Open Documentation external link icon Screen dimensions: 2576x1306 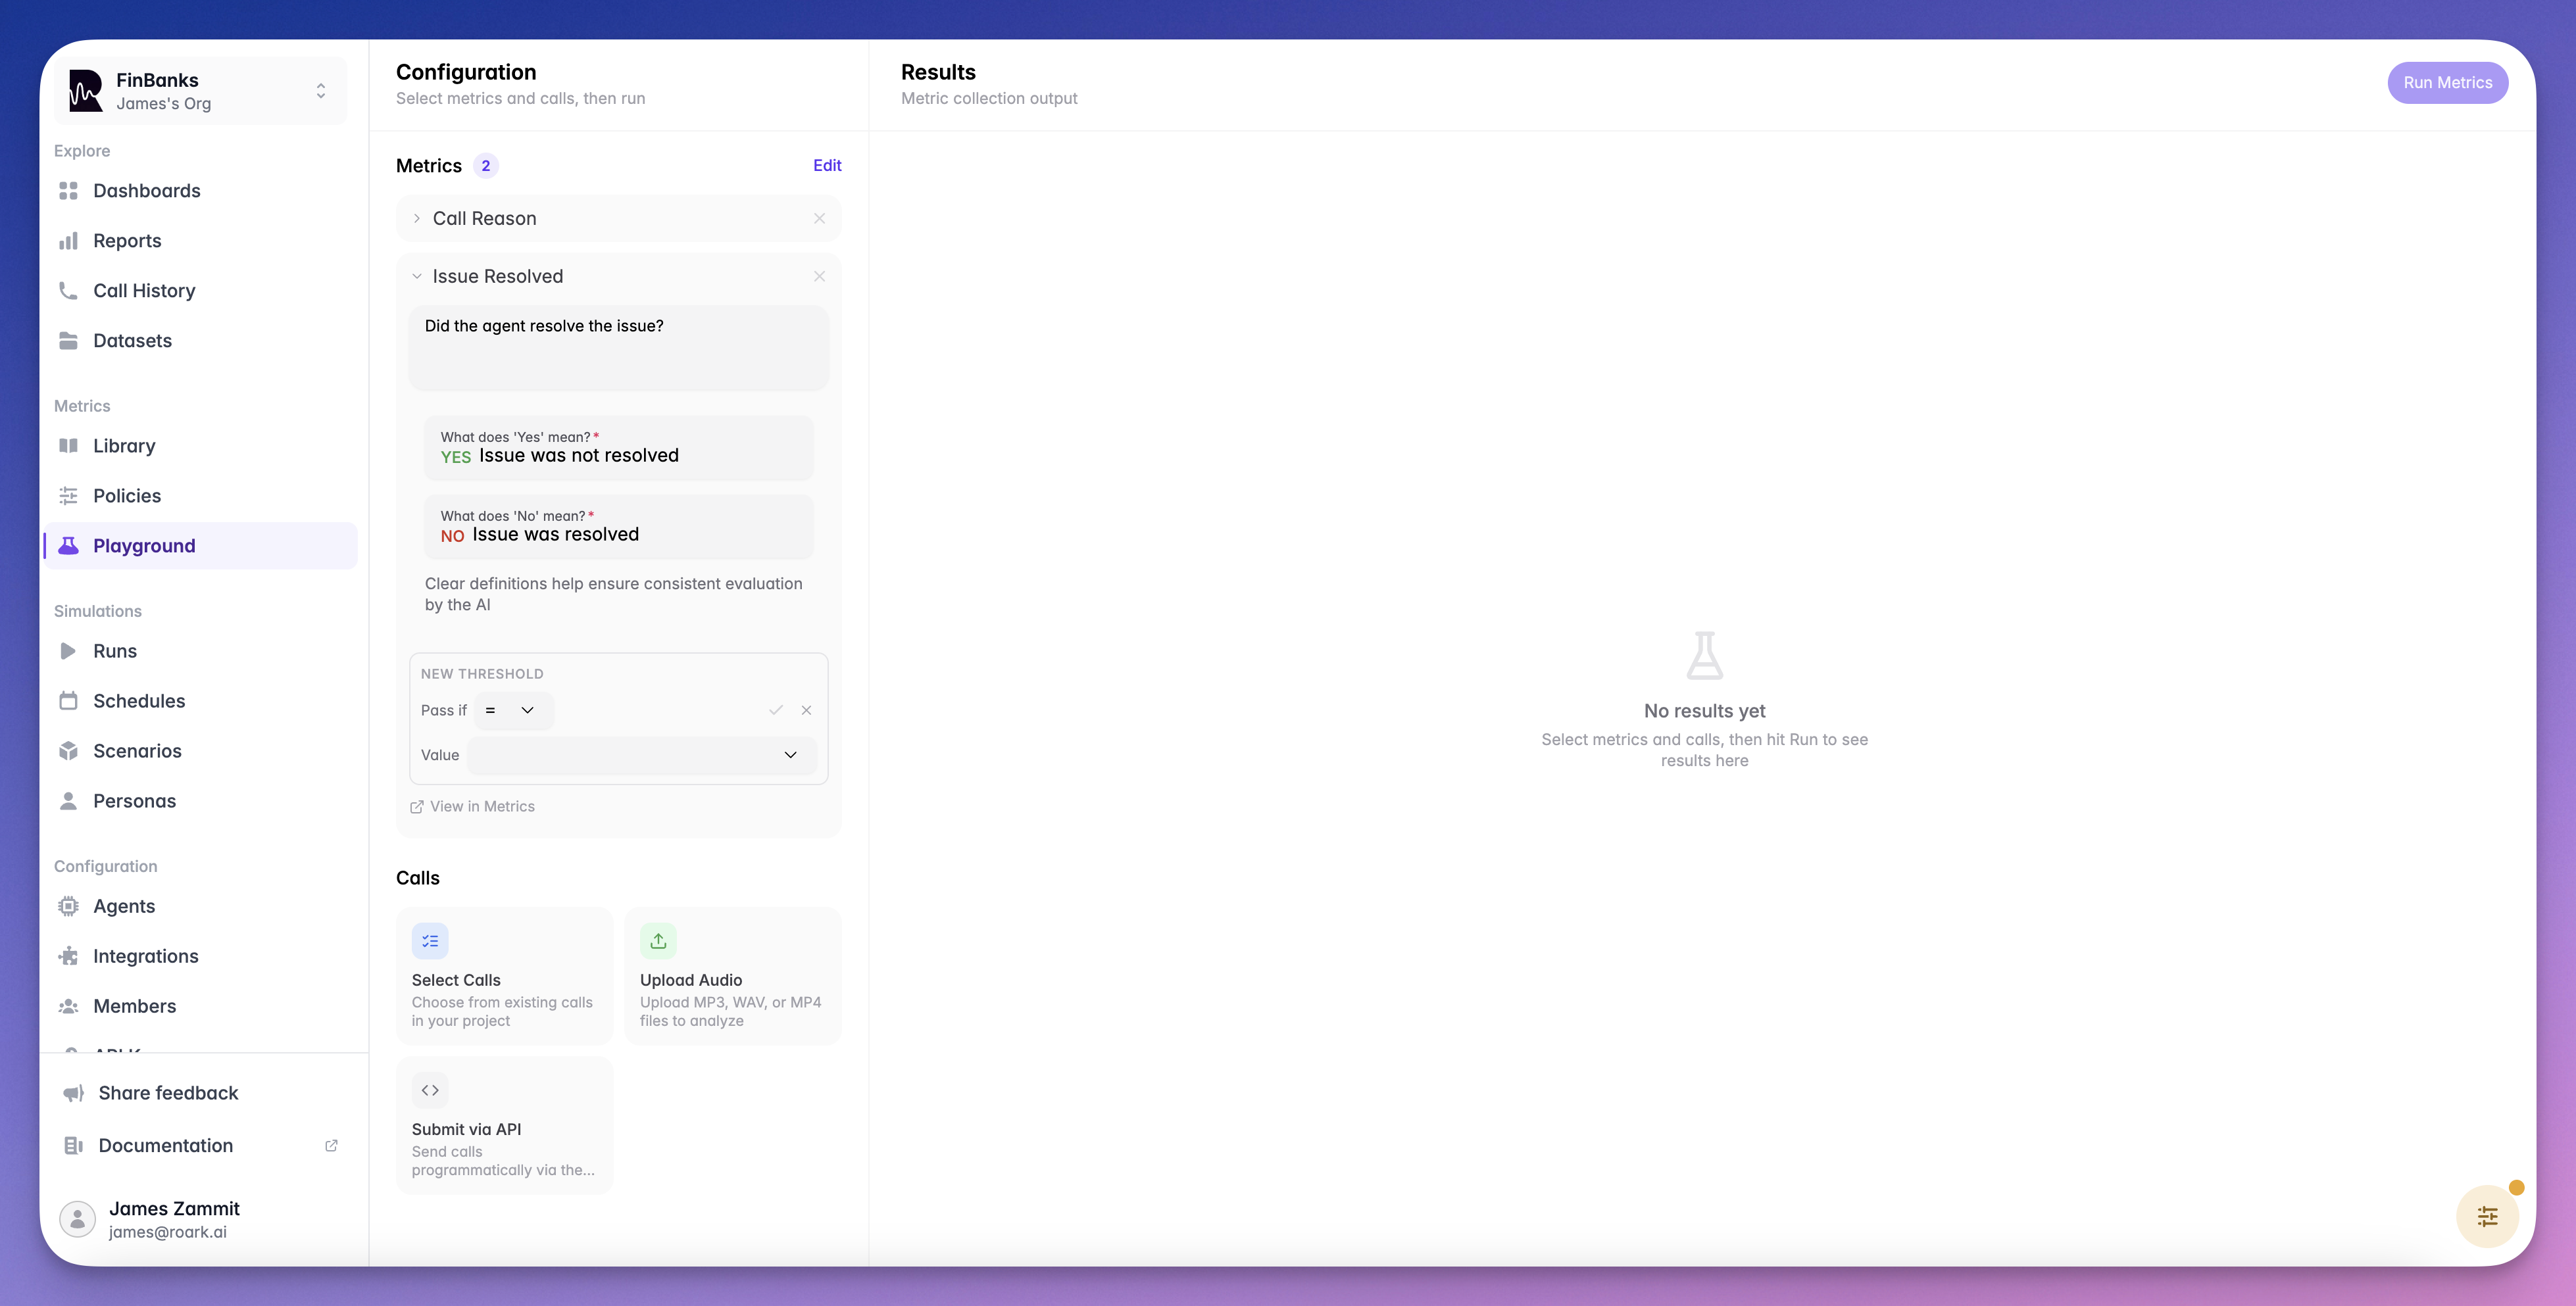pos(331,1145)
